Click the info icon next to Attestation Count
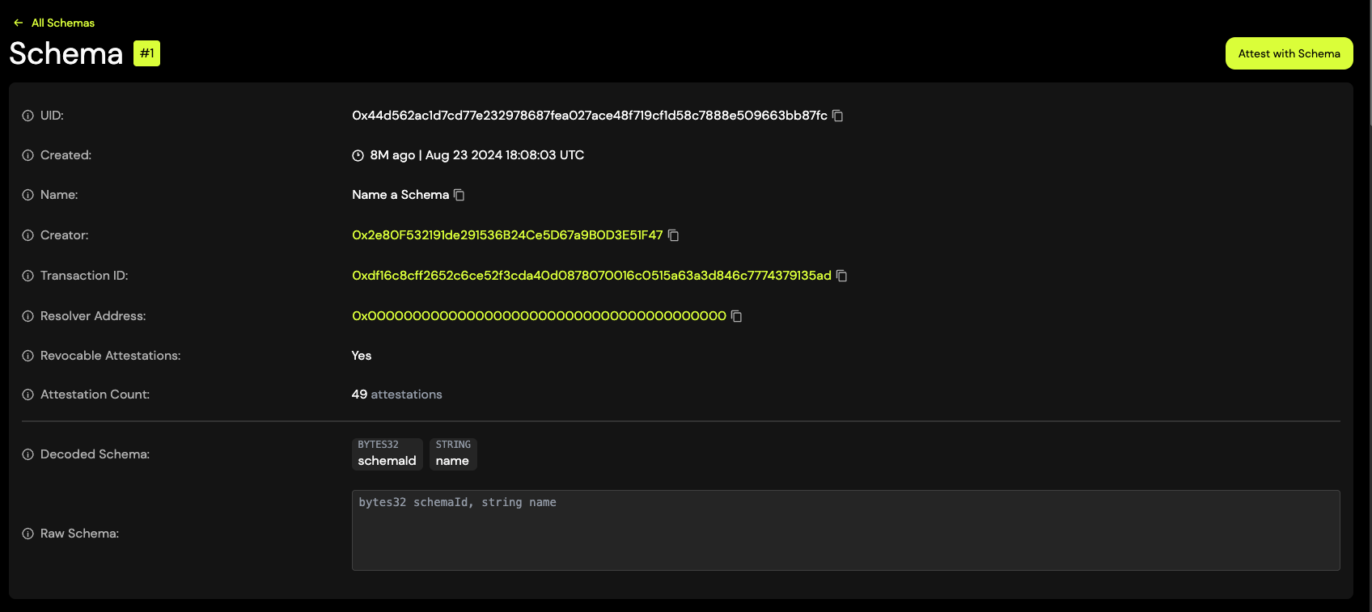The width and height of the screenshot is (1372, 612). [28, 395]
